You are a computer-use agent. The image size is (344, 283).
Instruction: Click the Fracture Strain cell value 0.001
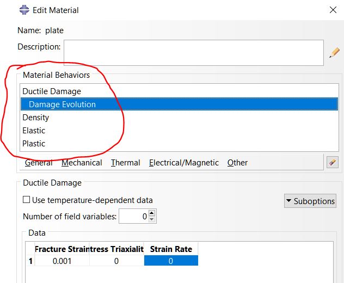(62, 261)
